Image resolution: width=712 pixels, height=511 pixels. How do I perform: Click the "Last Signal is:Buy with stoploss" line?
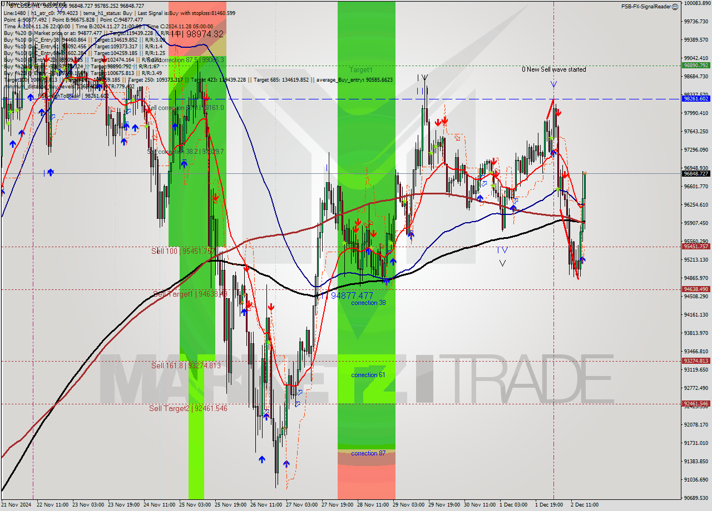click(186, 13)
